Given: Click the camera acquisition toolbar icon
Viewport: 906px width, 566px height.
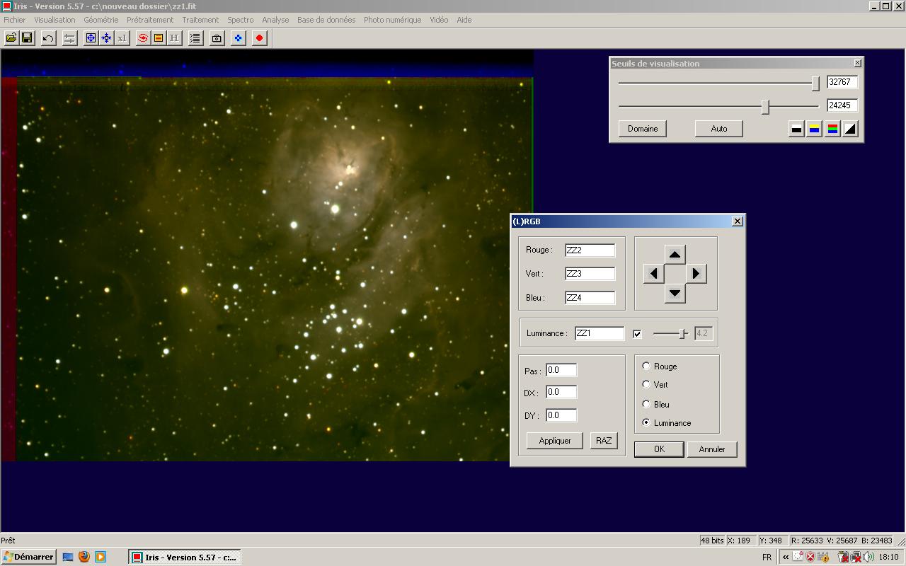Looking at the screenshot, I should (217, 38).
